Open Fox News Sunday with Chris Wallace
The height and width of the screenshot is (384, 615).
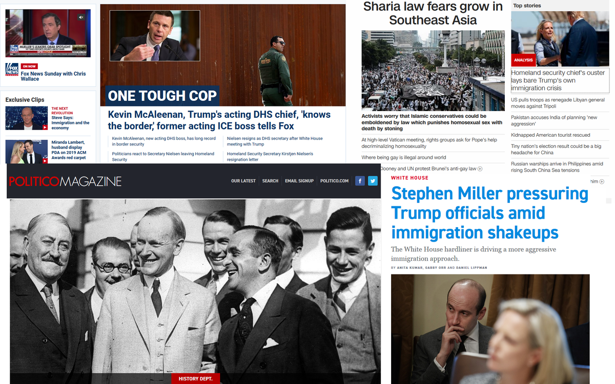click(53, 76)
